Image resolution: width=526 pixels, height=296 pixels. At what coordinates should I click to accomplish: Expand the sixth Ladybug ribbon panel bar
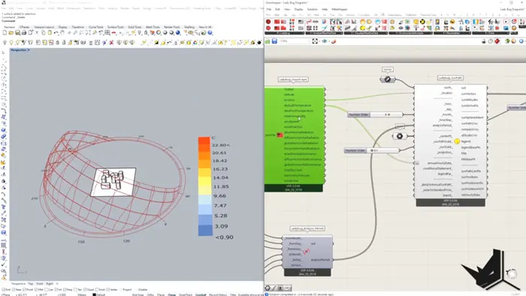(491, 33)
